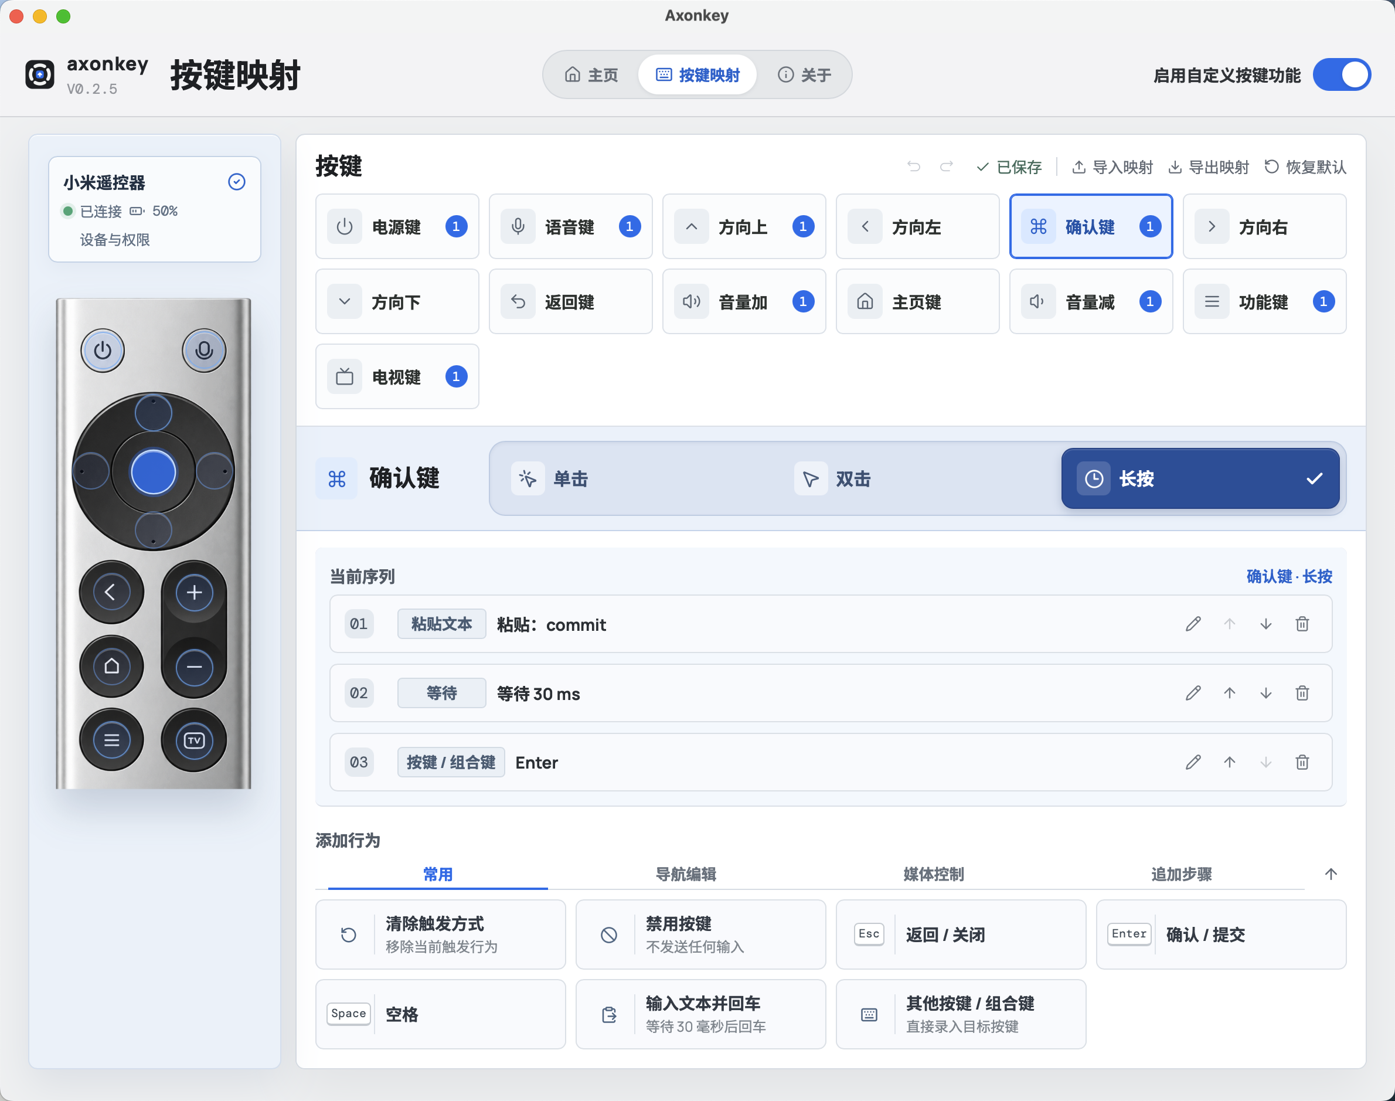The width and height of the screenshot is (1395, 1101).
Task: Click the pencil edit icon on step 01
Action: 1193,624
